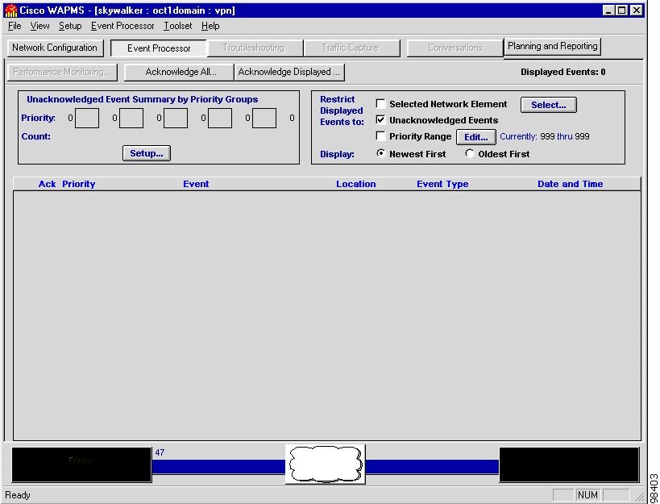The width and height of the screenshot is (660, 504).
Task: Open the Setup menu
Action: tap(70, 26)
